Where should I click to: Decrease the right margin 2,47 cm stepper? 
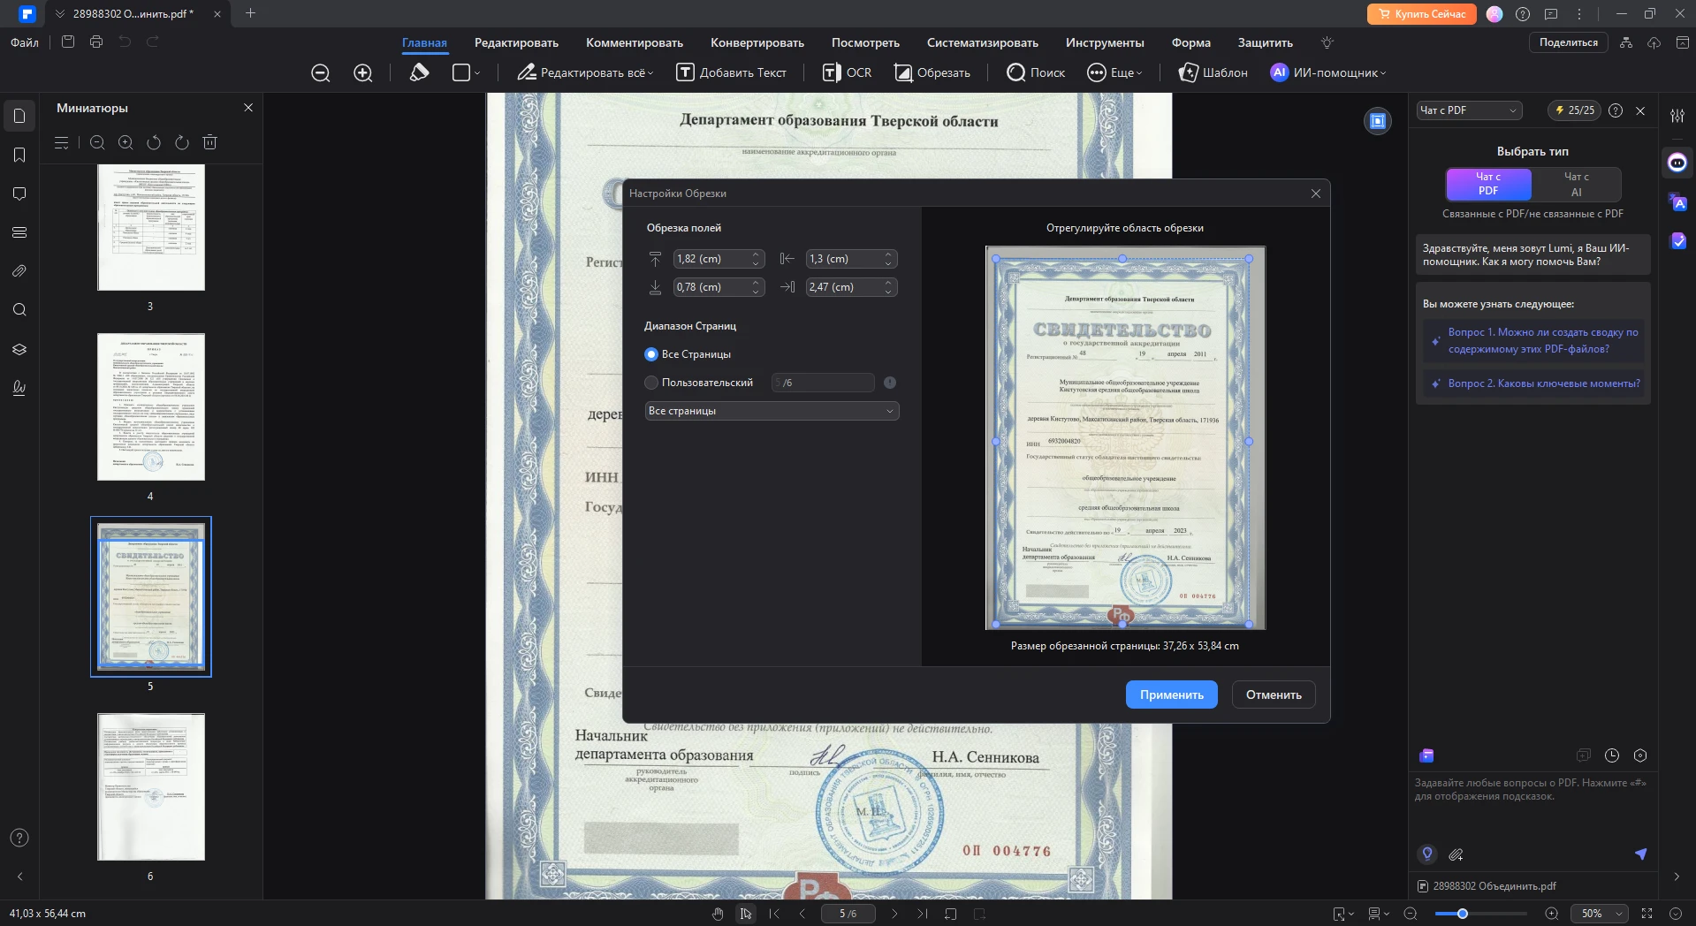888,291
